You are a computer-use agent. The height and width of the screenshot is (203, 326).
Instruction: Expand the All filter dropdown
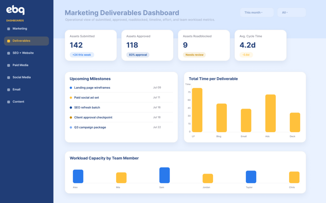click(x=292, y=12)
